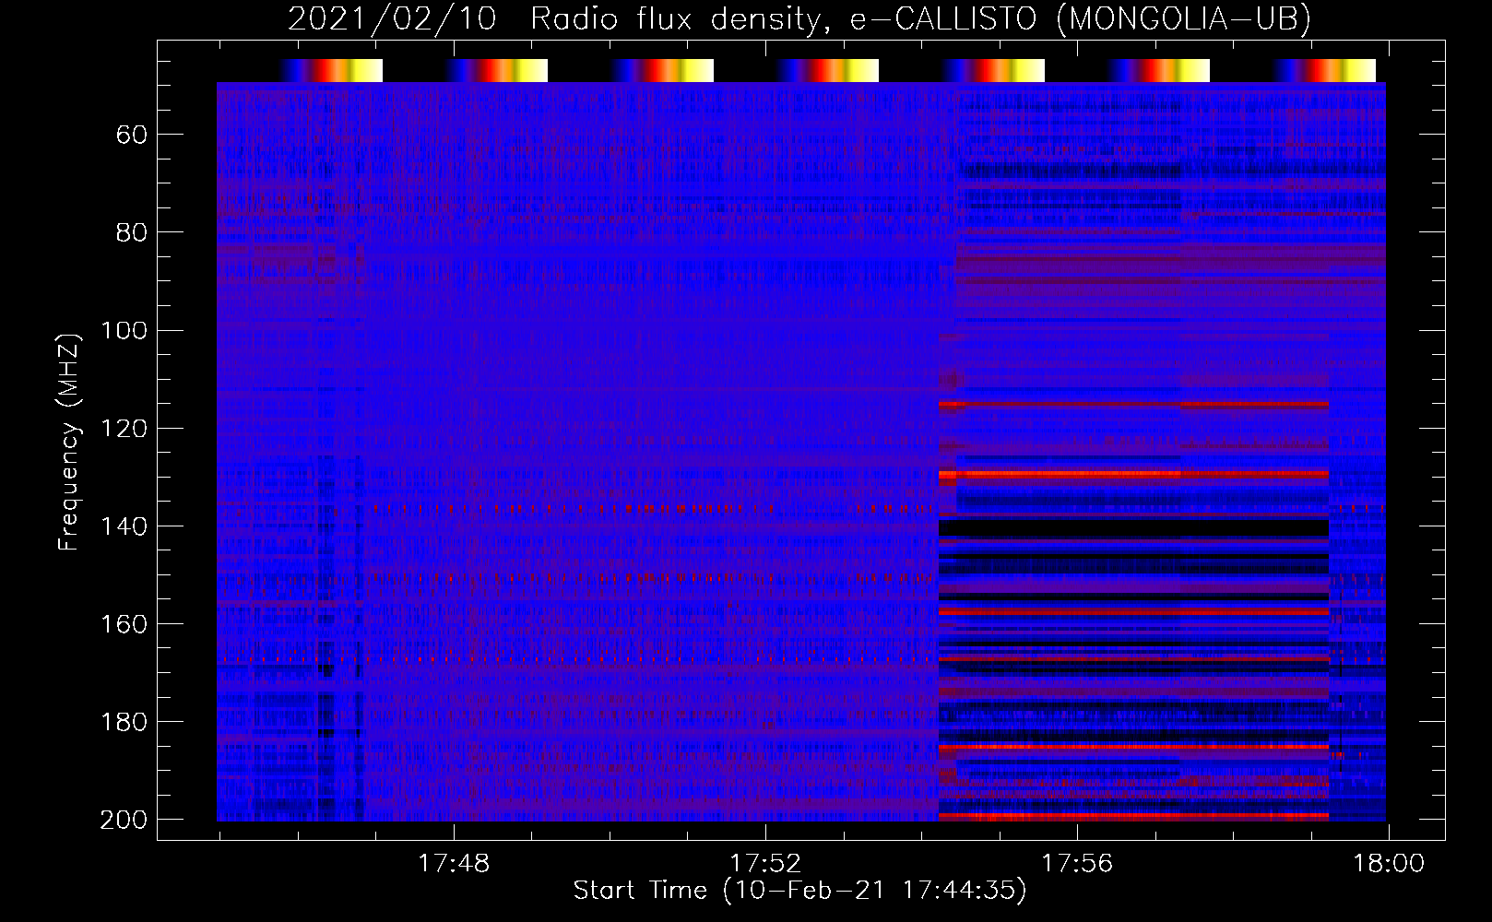The image size is (1492, 922).
Task: Click the bright red band near 130 MHz
Action: pyautogui.click(x=1133, y=475)
